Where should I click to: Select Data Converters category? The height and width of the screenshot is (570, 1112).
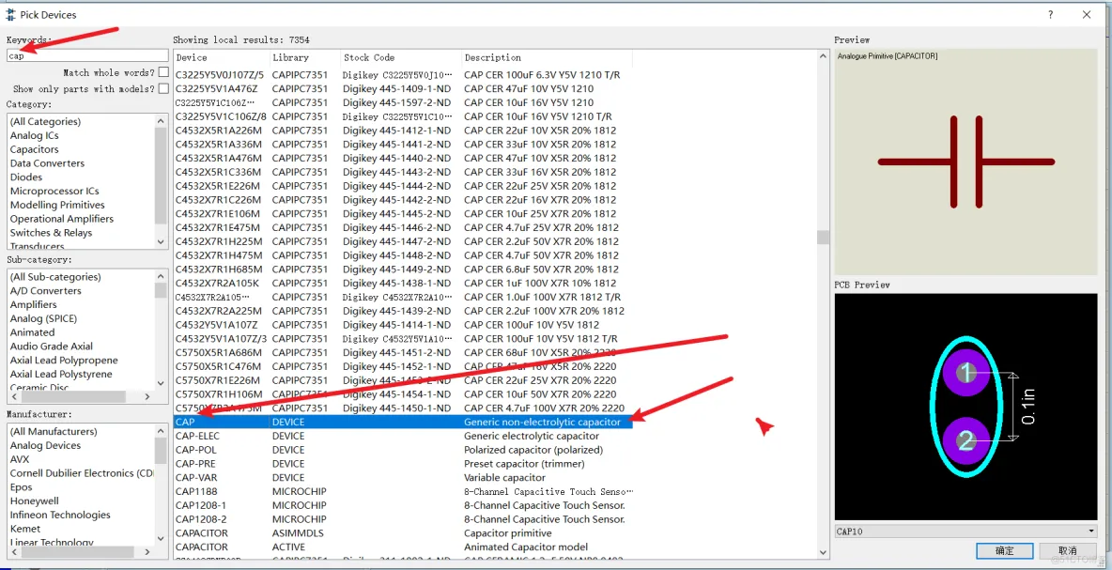[x=47, y=163]
